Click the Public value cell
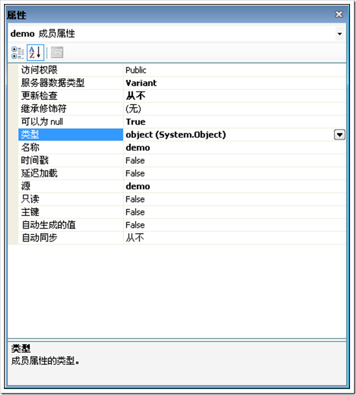 pyautogui.click(x=234, y=70)
